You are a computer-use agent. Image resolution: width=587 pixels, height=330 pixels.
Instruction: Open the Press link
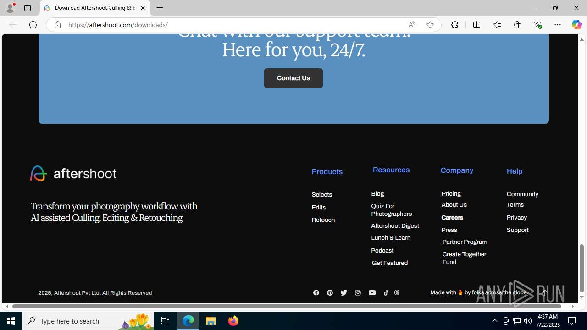[x=449, y=230]
